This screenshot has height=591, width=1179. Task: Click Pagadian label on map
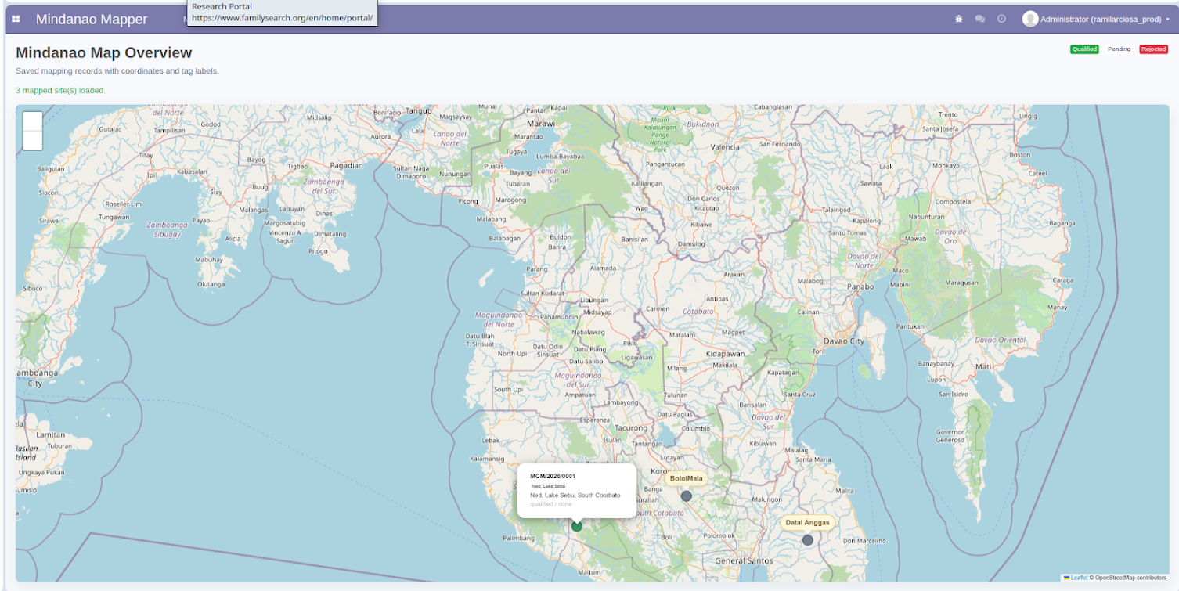click(x=347, y=165)
